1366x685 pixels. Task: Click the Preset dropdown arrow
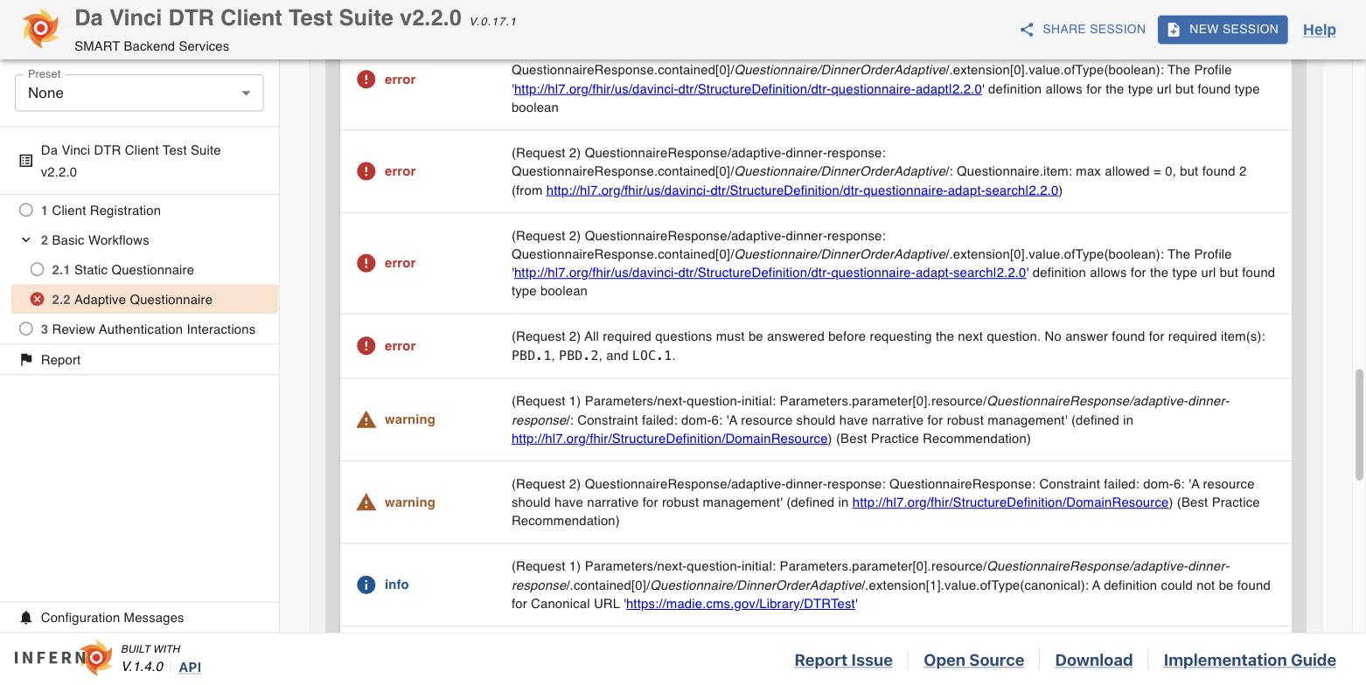coord(246,93)
